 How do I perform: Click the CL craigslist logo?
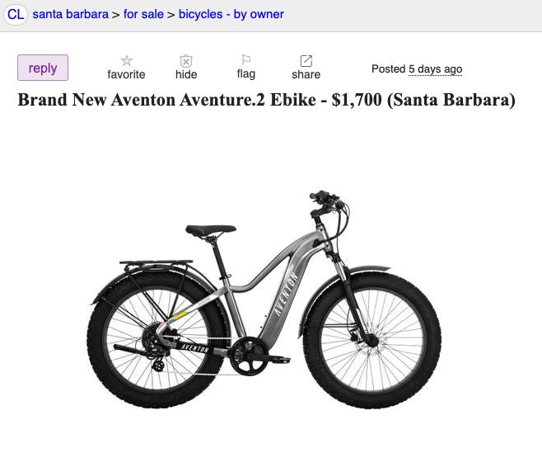[x=16, y=15]
